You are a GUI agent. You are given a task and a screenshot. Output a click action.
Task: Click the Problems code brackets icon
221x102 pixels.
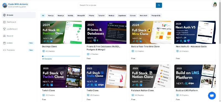point(4,50)
